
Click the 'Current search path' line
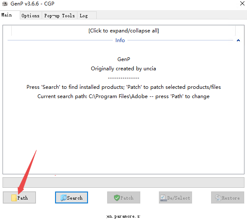tap(124, 96)
